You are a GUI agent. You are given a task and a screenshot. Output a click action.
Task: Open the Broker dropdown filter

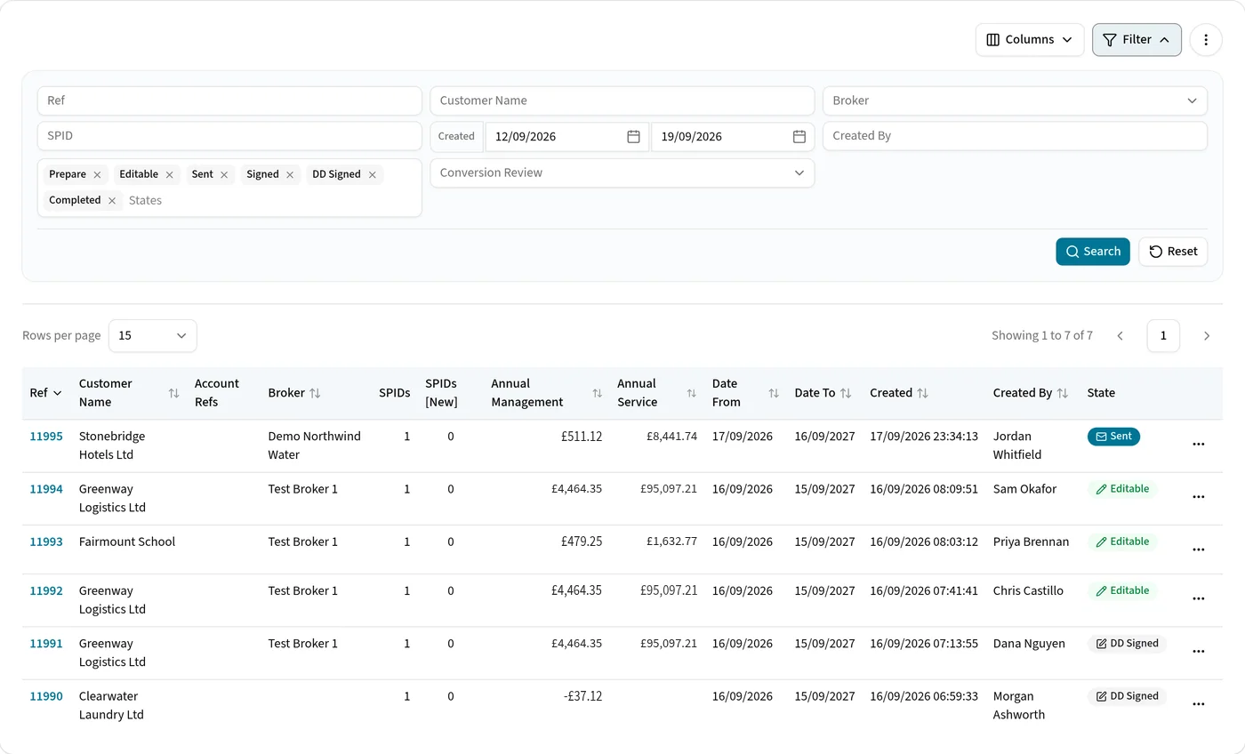[x=1015, y=100]
